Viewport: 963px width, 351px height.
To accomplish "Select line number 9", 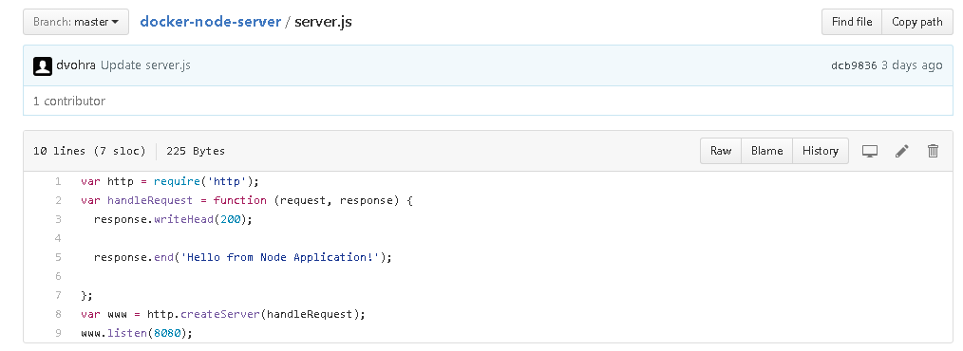I will (x=58, y=333).
